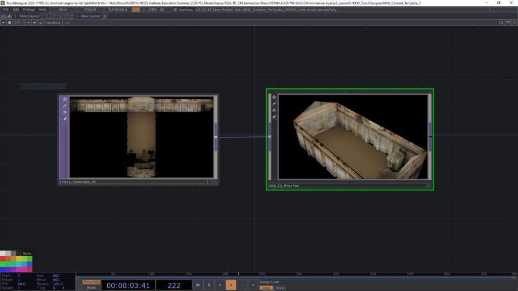Expand the Cross_Panorama_4k node plus corner

(214, 181)
